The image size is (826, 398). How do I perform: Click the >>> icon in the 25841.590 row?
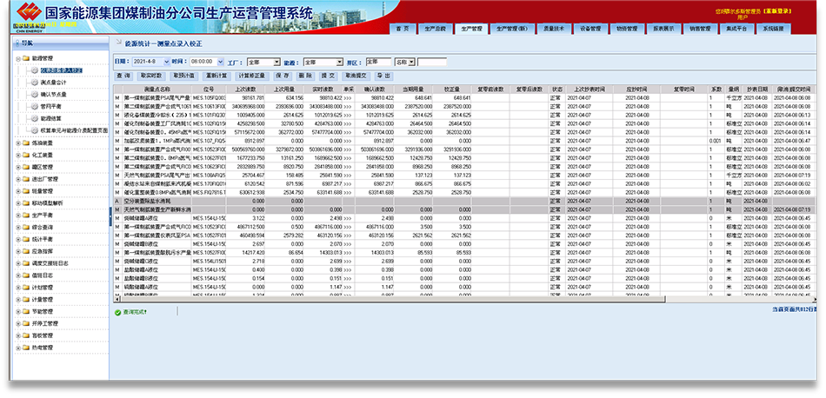(347, 175)
